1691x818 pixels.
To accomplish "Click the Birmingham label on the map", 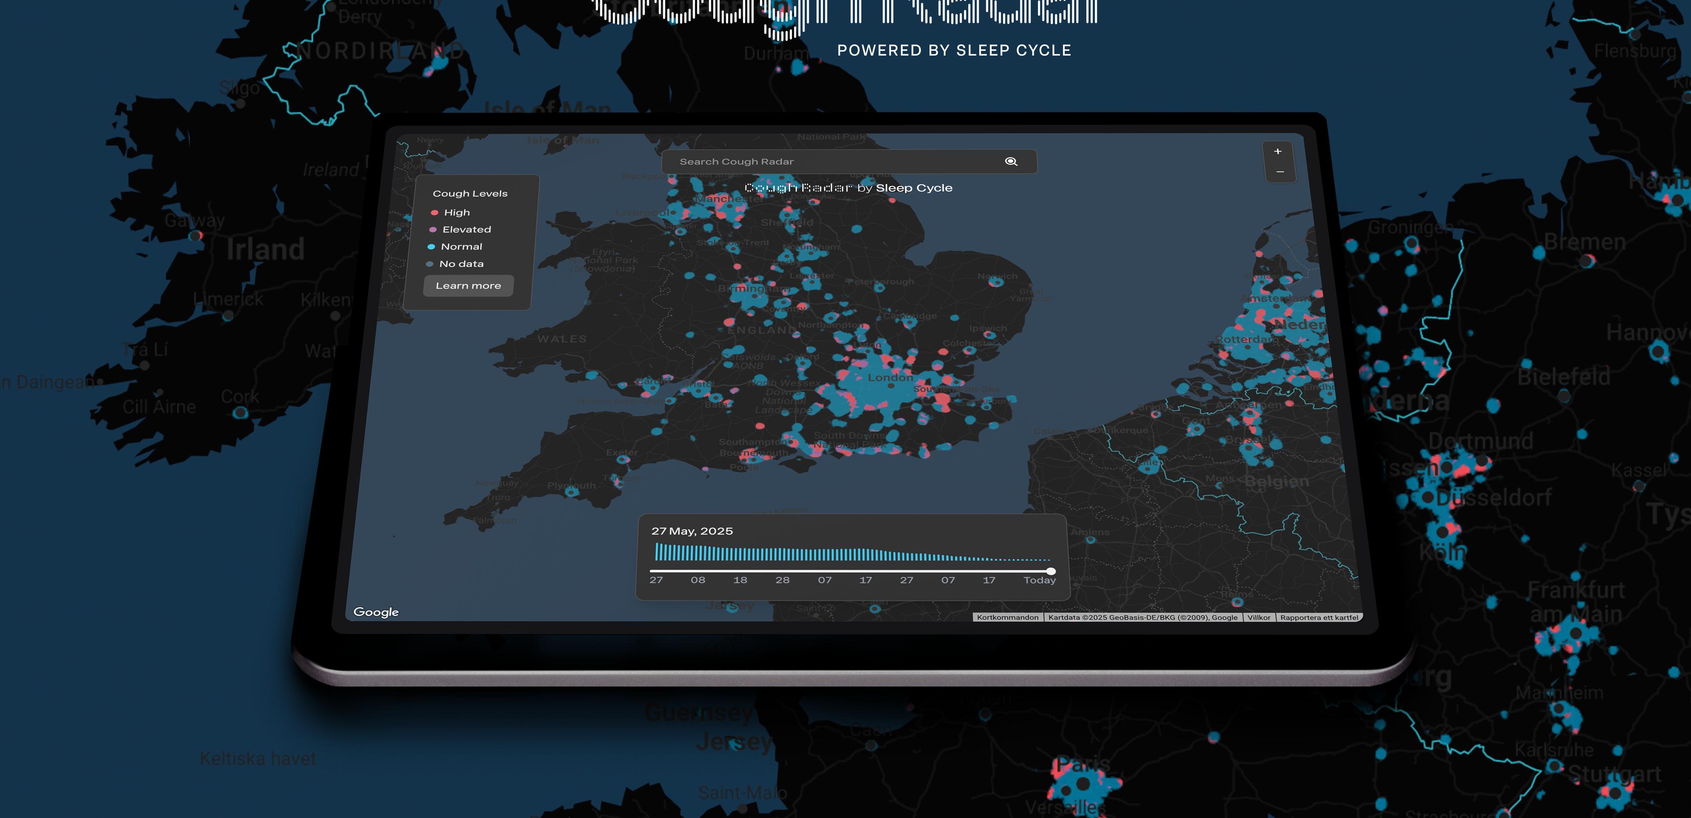I will [x=753, y=288].
